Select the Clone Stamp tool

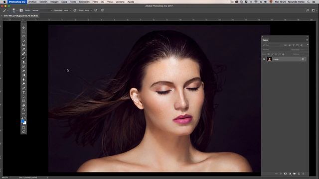pos(23,62)
